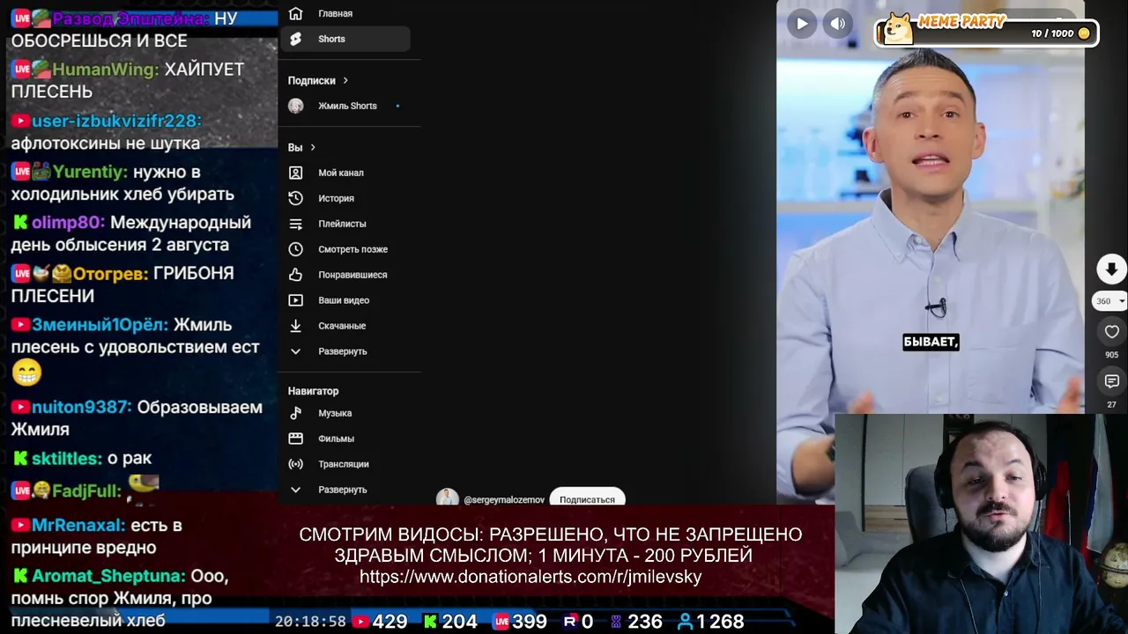
Task: Like the Short with the heart icon
Action: click(1111, 332)
